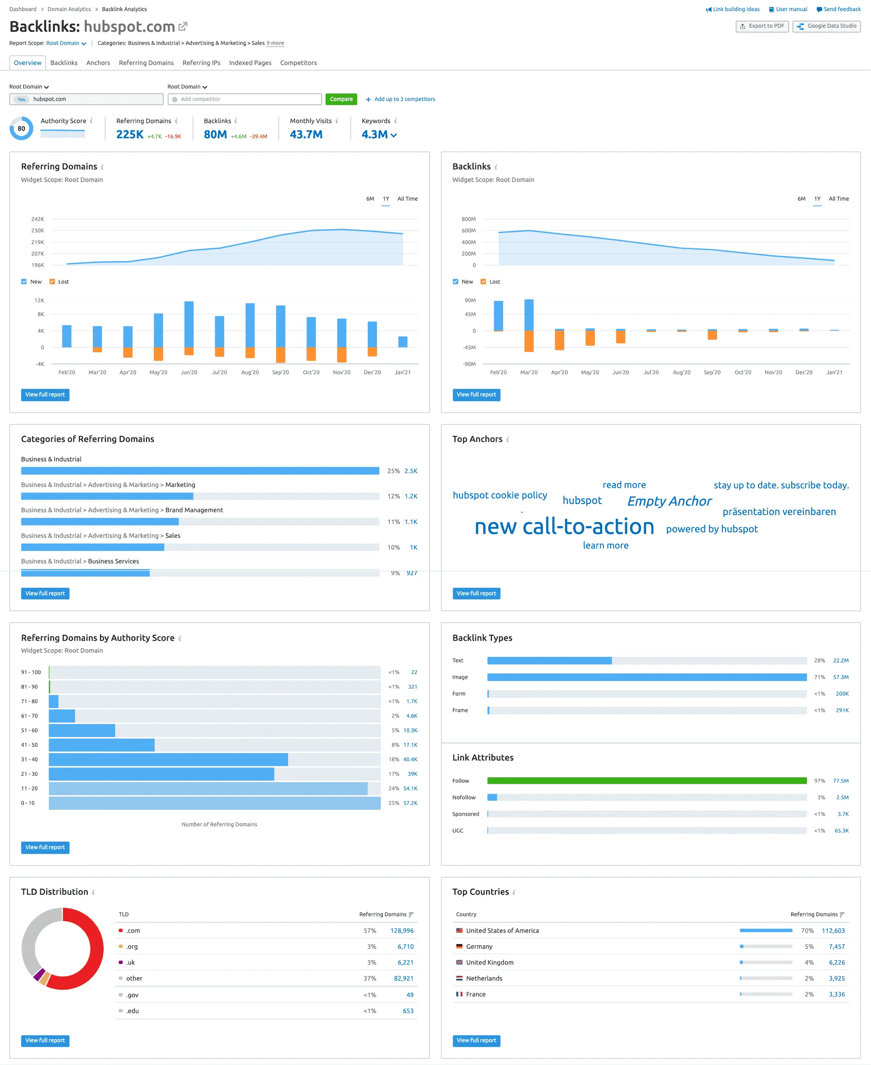Click the France flag icon

click(459, 994)
